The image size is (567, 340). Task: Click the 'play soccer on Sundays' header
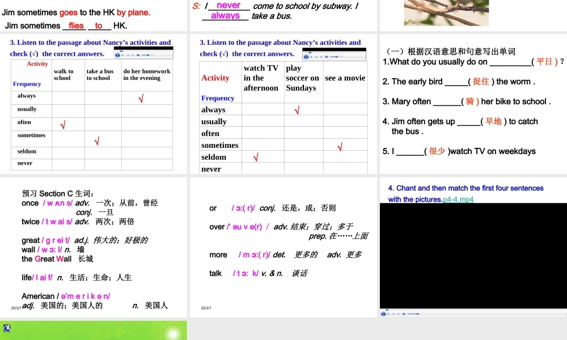302,78
